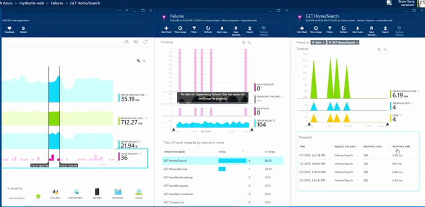This screenshot has height=207, width=425.
Task: Open the overview blade ellipsis menu
Action: 119,10
